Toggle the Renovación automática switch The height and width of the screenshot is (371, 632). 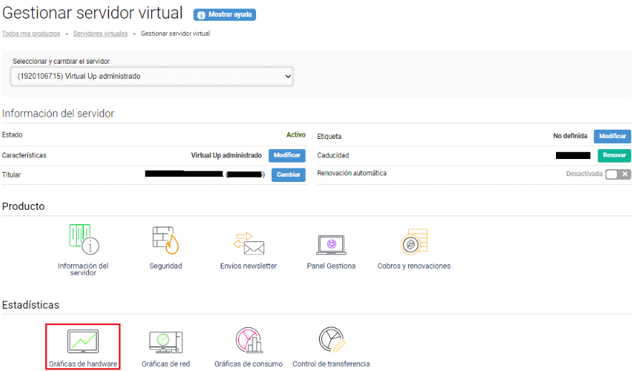[618, 174]
